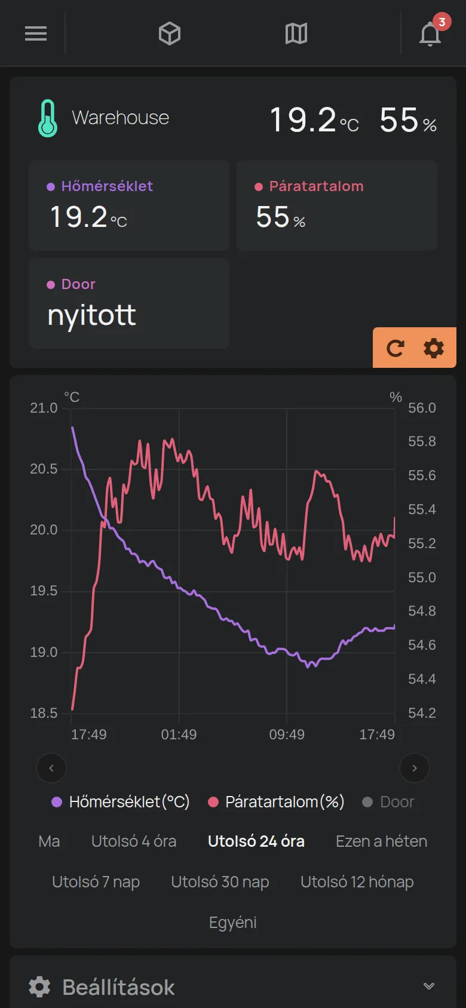466x1008 pixels.
Task: Toggle Hőmérséklet(°C) series in legend
Action: [121, 802]
